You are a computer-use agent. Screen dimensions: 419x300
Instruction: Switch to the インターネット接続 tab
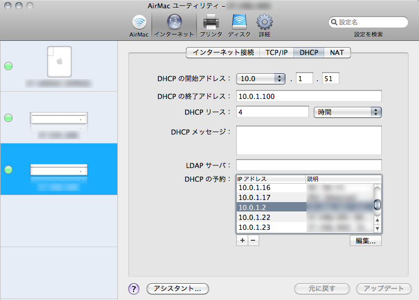(223, 52)
